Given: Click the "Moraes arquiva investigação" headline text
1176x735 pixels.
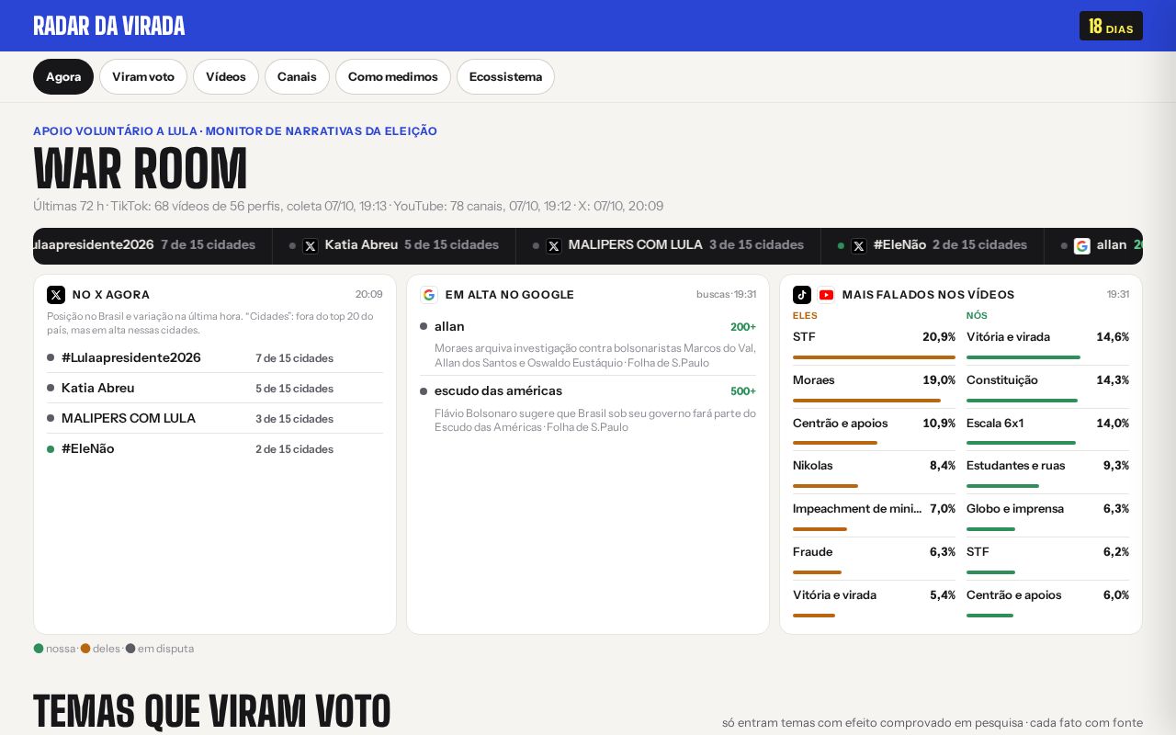Looking at the screenshot, I should (x=595, y=356).
